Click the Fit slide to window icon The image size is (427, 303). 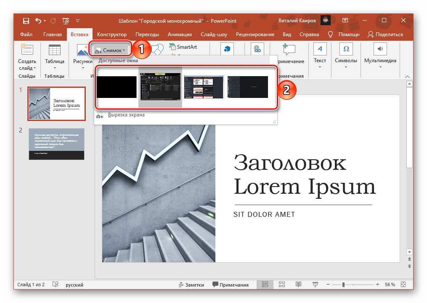403,285
